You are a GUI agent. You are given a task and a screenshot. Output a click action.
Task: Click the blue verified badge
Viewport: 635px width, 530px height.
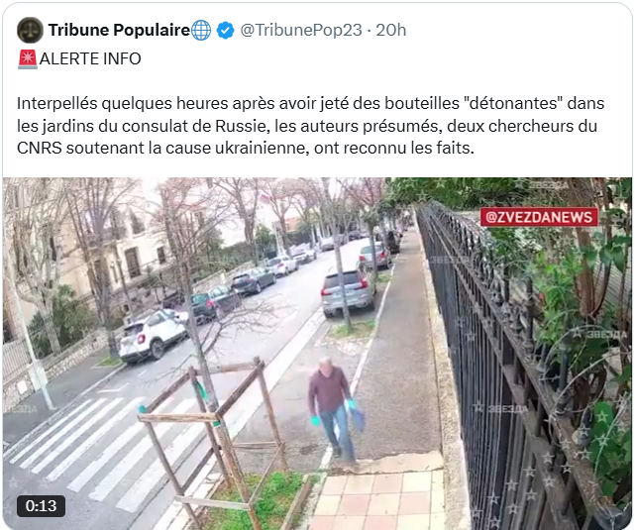[x=225, y=31]
